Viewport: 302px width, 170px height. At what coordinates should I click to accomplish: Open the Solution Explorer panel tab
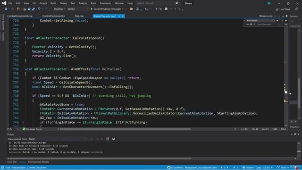[294, 17]
